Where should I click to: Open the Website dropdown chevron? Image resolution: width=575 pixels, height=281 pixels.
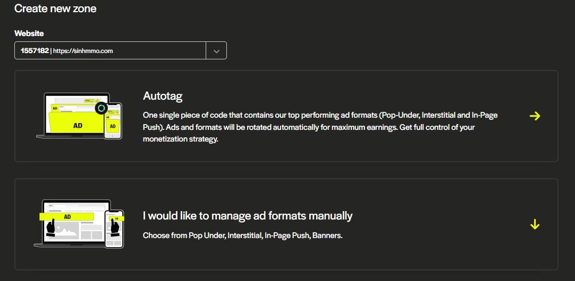click(x=216, y=51)
